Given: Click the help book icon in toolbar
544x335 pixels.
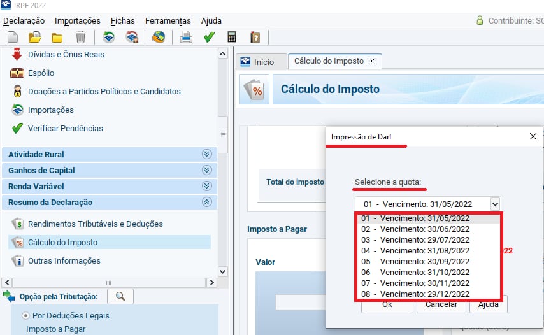Looking at the screenshot, I should 255,37.
